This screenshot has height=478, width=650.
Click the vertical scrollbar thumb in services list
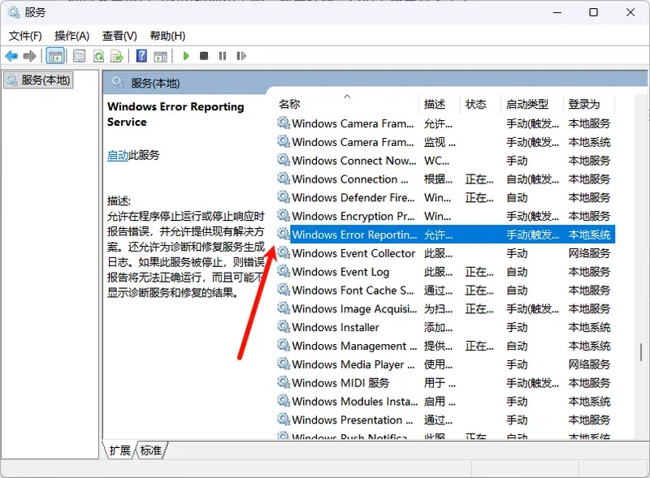click(x=642, y=351)
